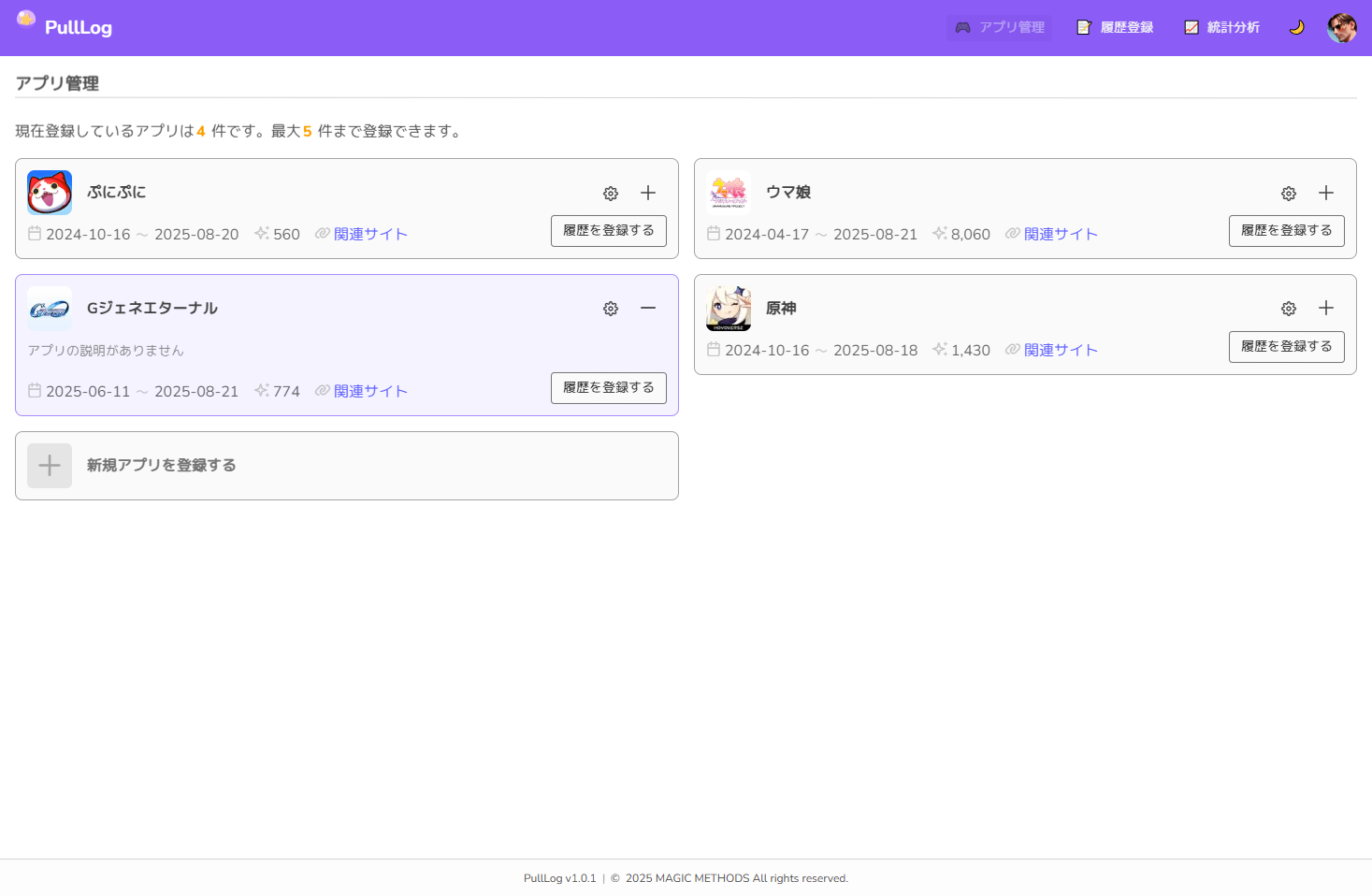The width and height of the screenshot is (1372, 896).
Task: Toggle dark mode with the moon icon
Action: pyautogui.click(x=1297, y=27)
